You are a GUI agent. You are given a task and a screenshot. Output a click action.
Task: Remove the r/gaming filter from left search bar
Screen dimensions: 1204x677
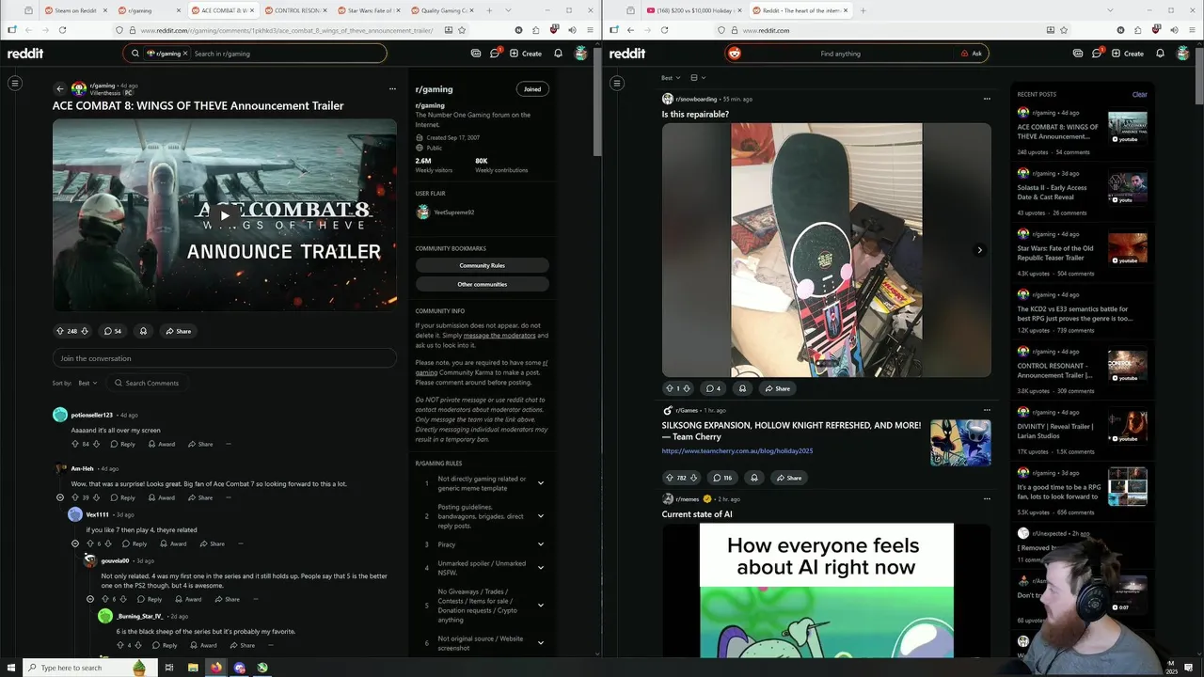(185, 54)
